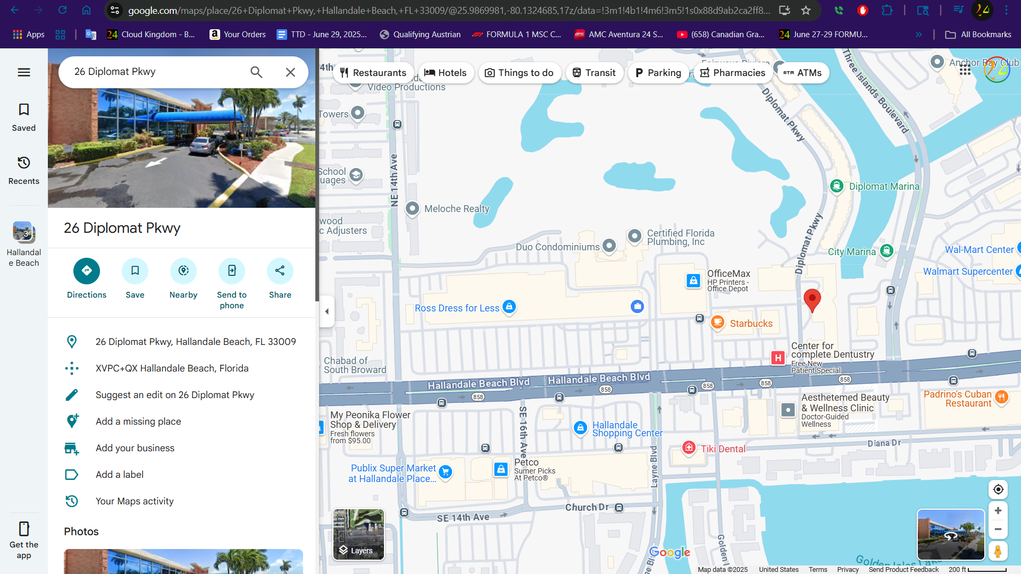Click the Privacy footer link
1021x574 pixels.
pos(848,569)
